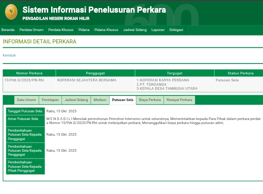This screenshot has width=263, height=194.
Task: Click the Kembali link
Action: [x=9, y=55]
